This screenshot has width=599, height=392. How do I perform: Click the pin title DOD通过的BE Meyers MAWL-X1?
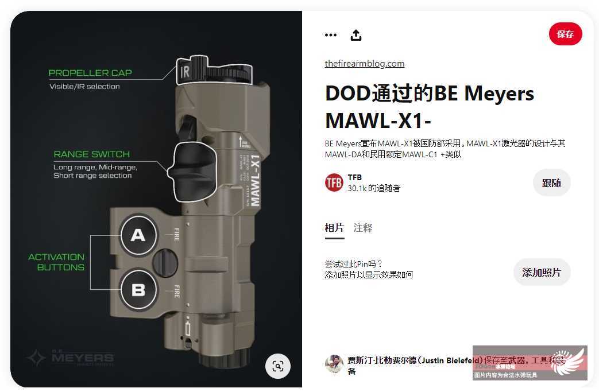click(x=430, y=107)
